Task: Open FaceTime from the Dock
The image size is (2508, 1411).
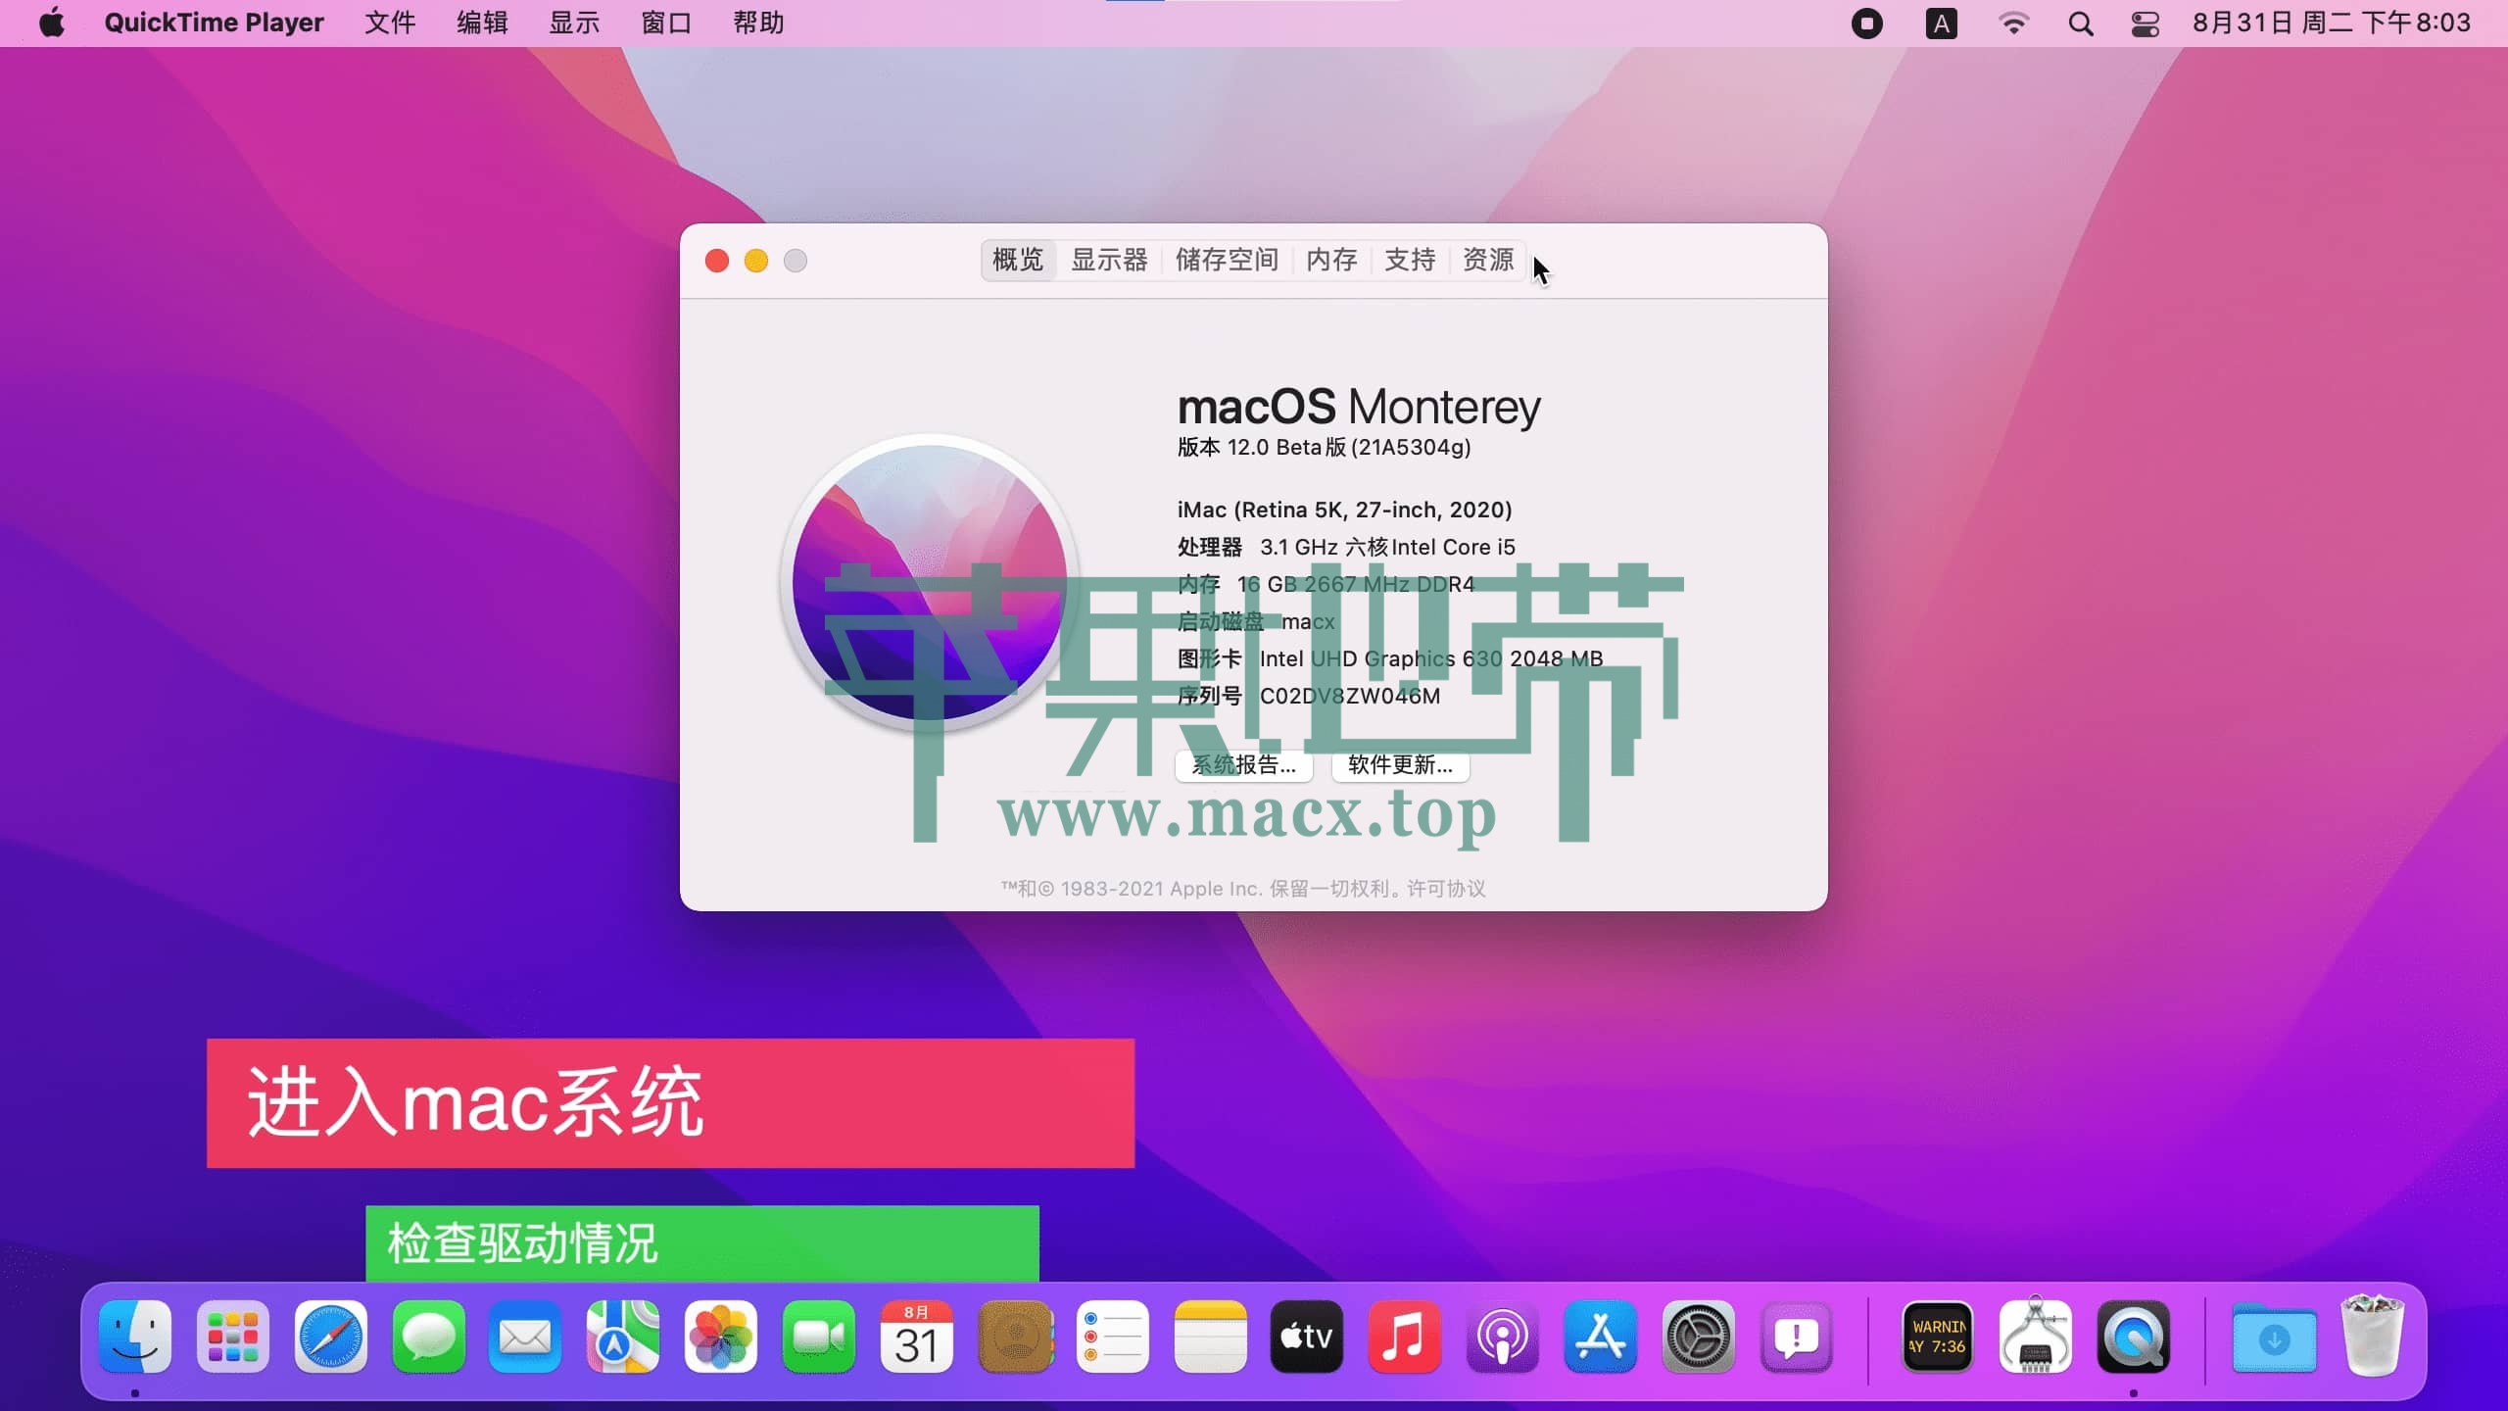Action: (x=818, y=1337)
